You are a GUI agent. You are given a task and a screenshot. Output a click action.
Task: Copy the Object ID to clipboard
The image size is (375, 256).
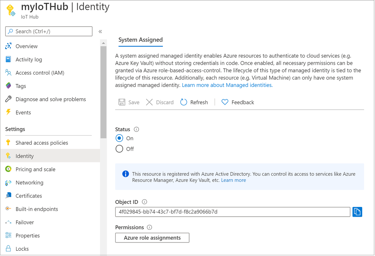coord(357,212)
